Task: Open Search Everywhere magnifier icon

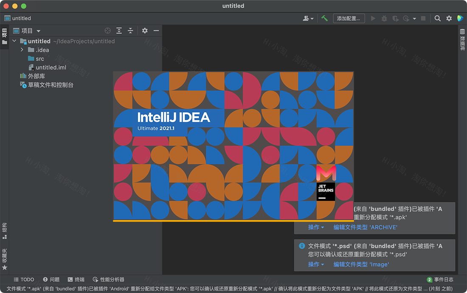Action: (x=437, y=19)
